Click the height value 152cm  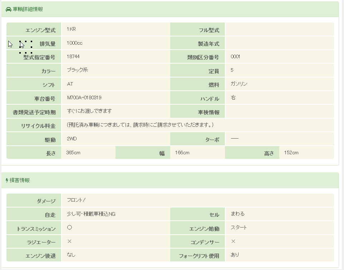coord(291,153)
